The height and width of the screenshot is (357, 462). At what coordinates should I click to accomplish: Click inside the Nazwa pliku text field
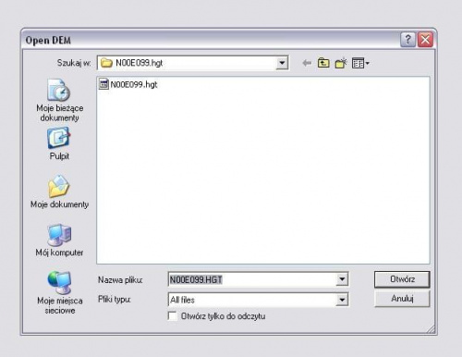pos(252,279)
